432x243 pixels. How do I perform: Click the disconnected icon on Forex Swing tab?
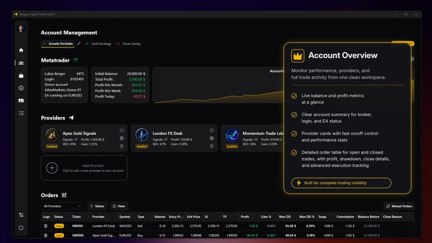pyautogui.click(x=118, y=44)
